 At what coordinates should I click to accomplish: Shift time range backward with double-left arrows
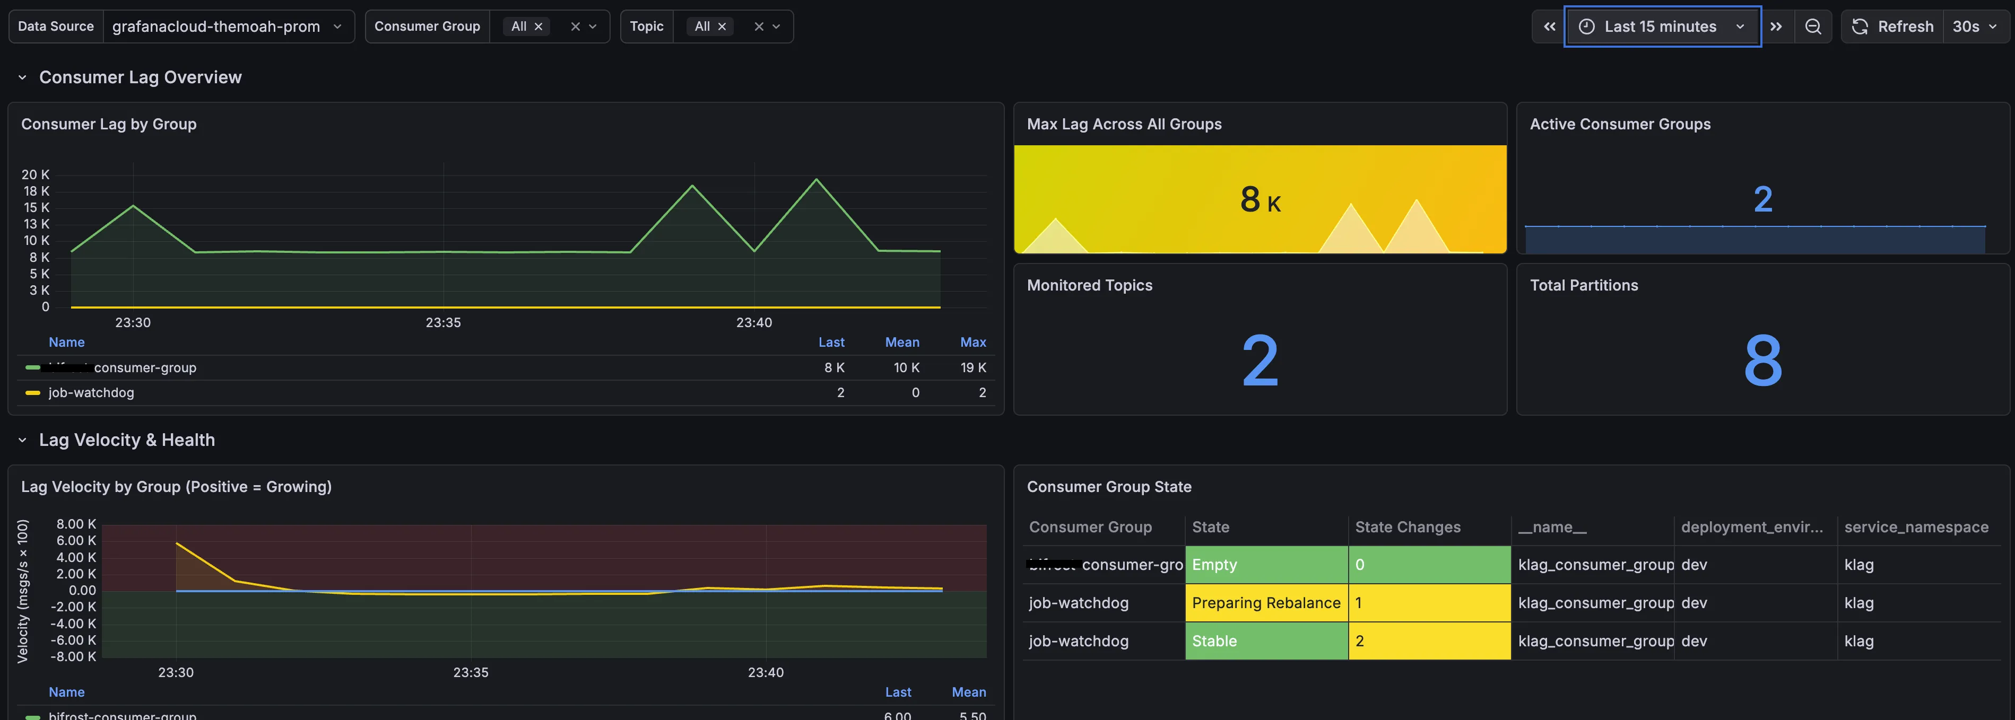1549,27
